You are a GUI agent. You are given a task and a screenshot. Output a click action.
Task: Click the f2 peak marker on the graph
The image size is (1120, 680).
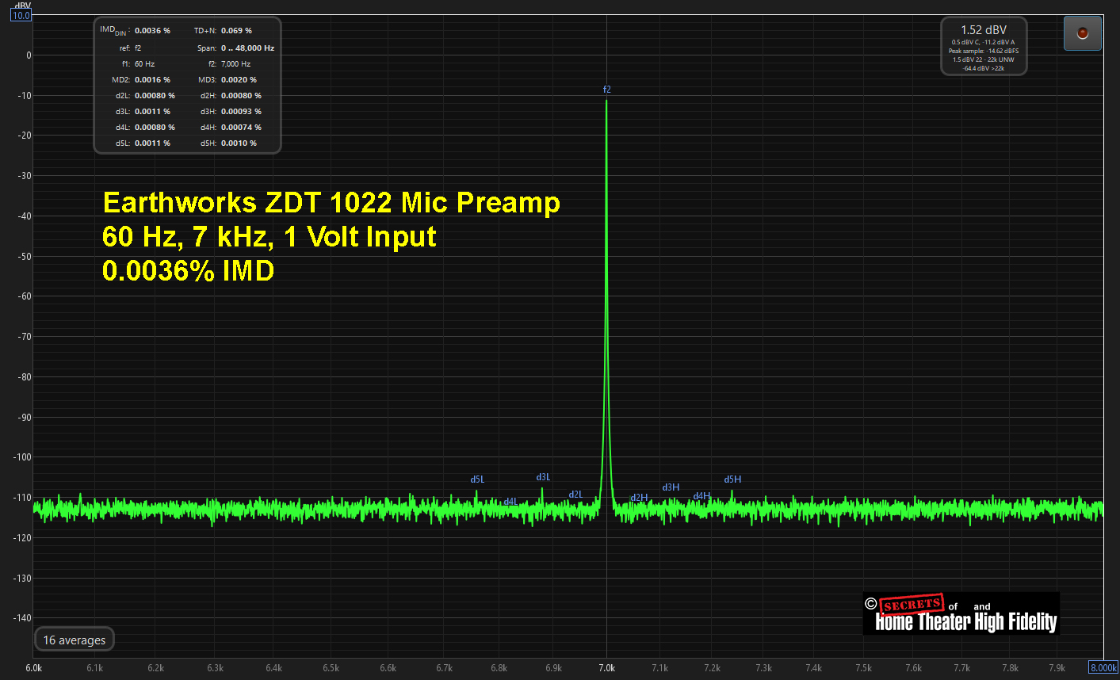click(x=607, y=90)
